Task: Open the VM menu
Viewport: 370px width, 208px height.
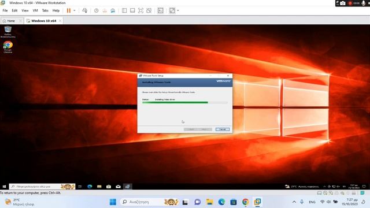Action: click(x=35, y=10)
